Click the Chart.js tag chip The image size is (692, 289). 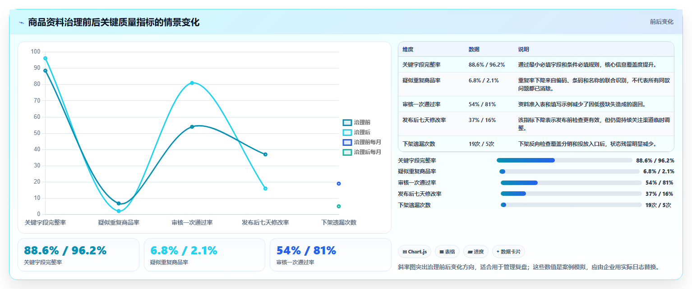tap(415, 252)
